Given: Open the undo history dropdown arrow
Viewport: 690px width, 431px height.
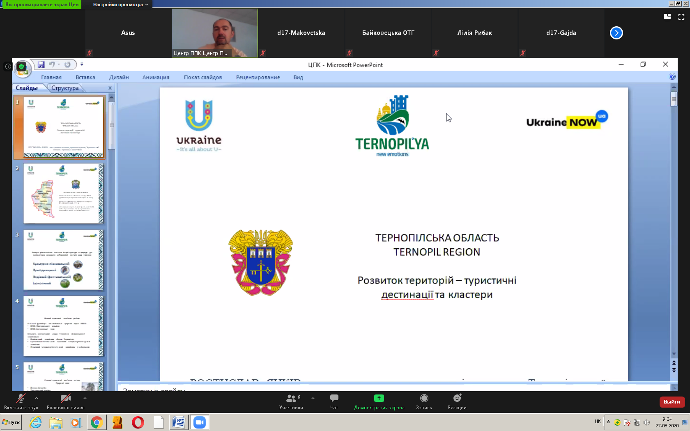Looking at the screenshot, I should pos(59,64).
